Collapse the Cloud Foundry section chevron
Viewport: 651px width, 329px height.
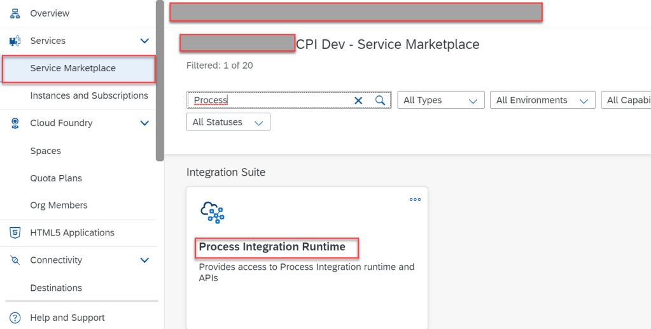[x=144, y=123]
